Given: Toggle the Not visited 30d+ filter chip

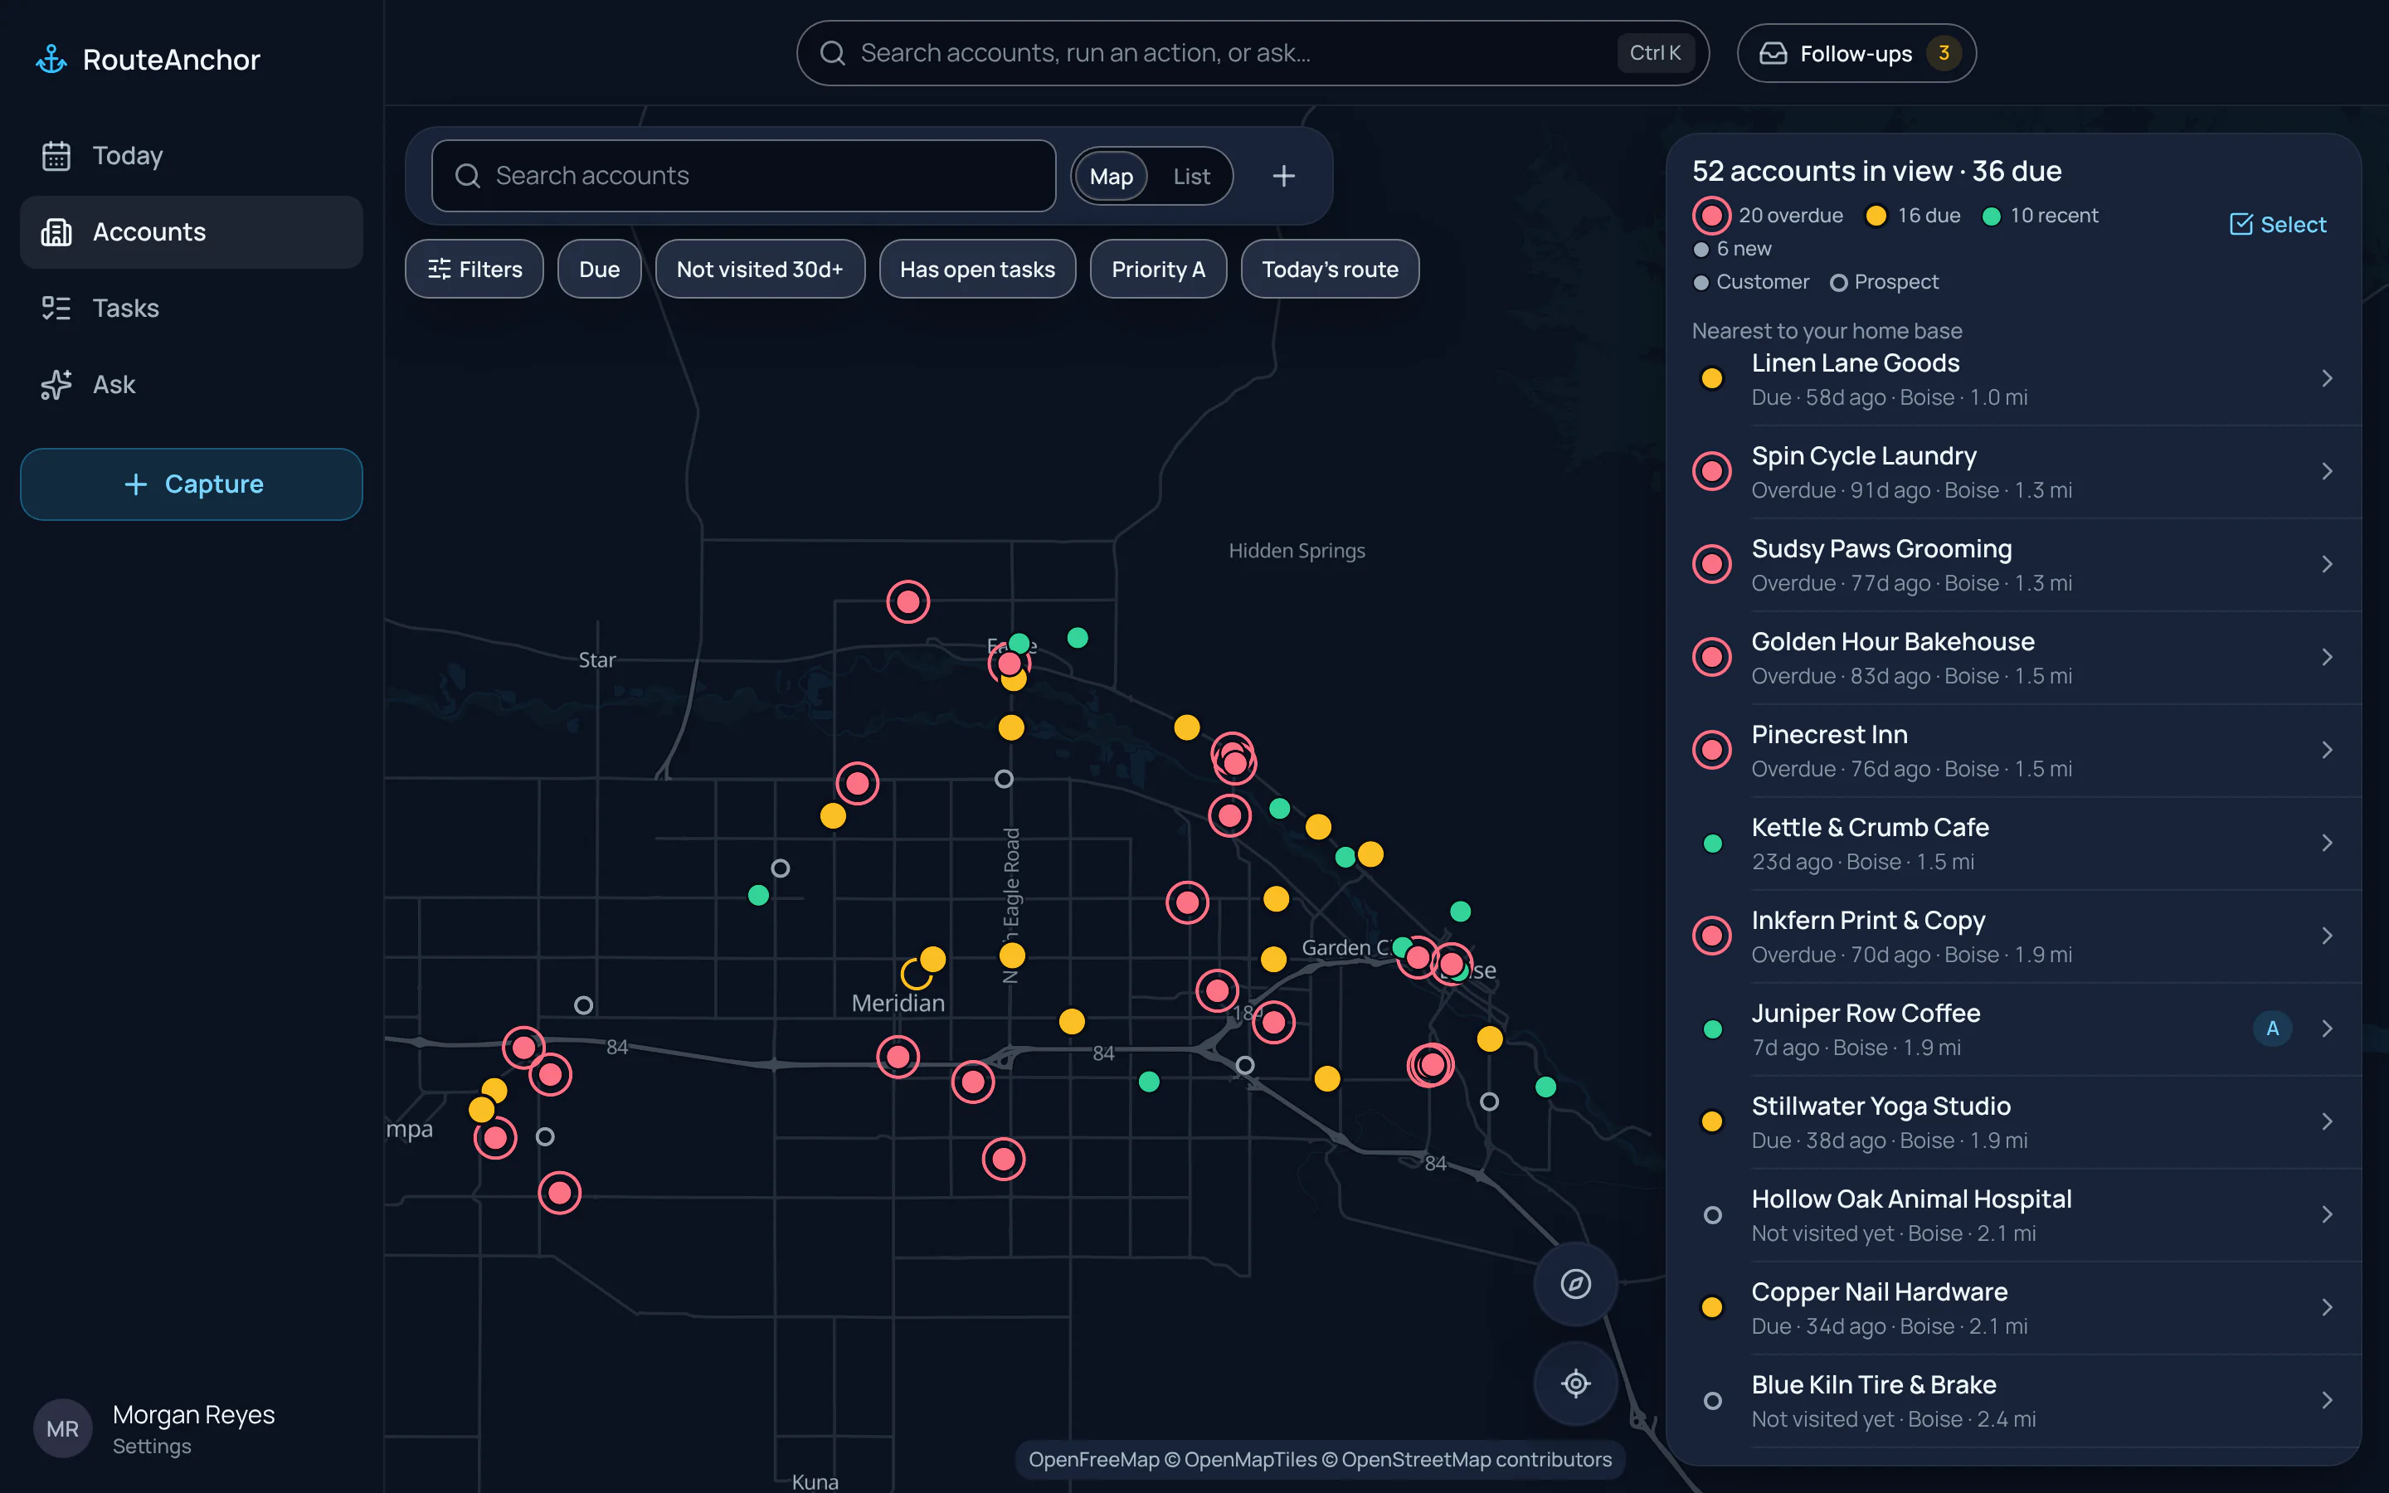Looking at the screenshot, I should (759, 269).
